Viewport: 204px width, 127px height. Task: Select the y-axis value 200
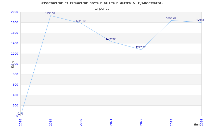15,105
